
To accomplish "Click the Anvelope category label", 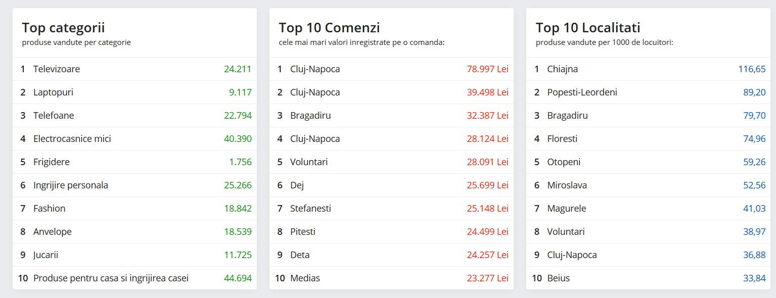I will pos(52,232).
